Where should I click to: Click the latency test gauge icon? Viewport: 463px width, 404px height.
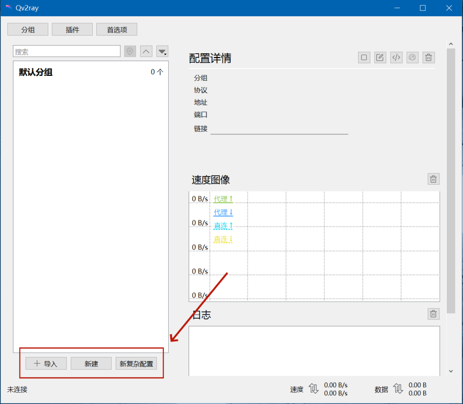(412, 57)
